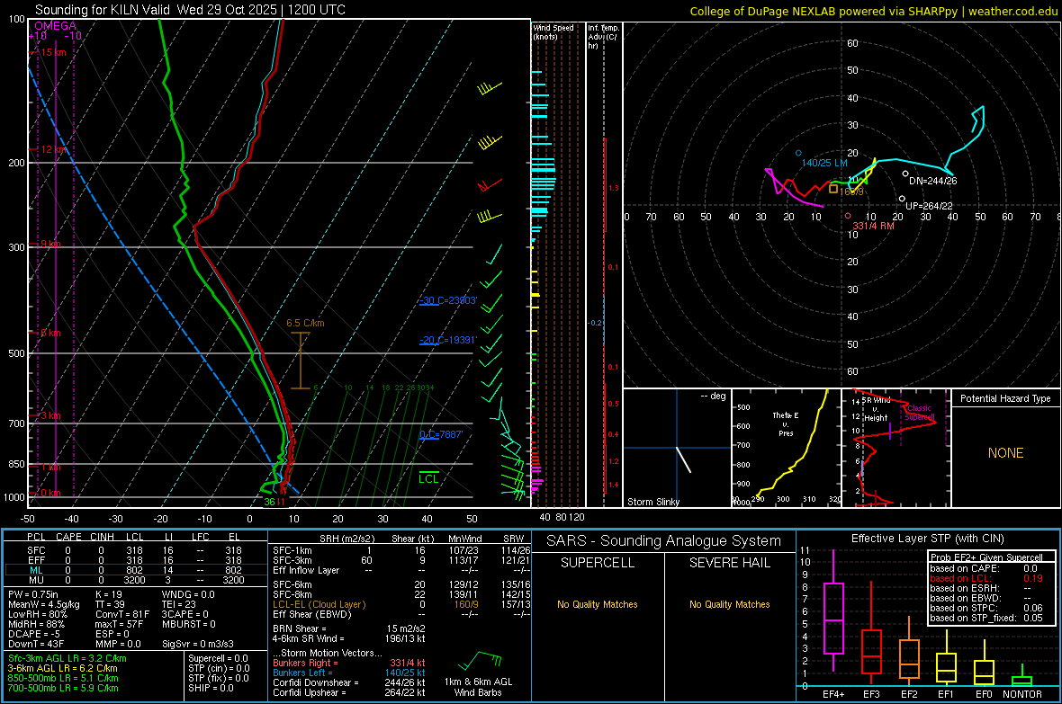1062x704 pixels.
Task: Click the white Corfidi downshear circle marker
Action: coord(905,174)
